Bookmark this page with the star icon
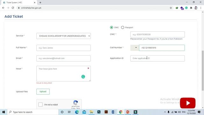204x115 pixels. 171,8
